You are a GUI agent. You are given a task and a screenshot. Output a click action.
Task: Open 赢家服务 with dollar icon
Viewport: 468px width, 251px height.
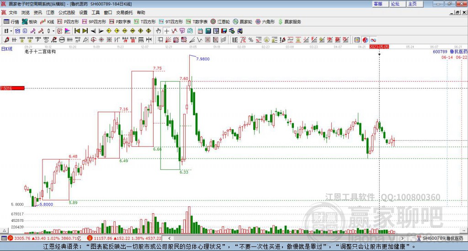pos(290,22)
